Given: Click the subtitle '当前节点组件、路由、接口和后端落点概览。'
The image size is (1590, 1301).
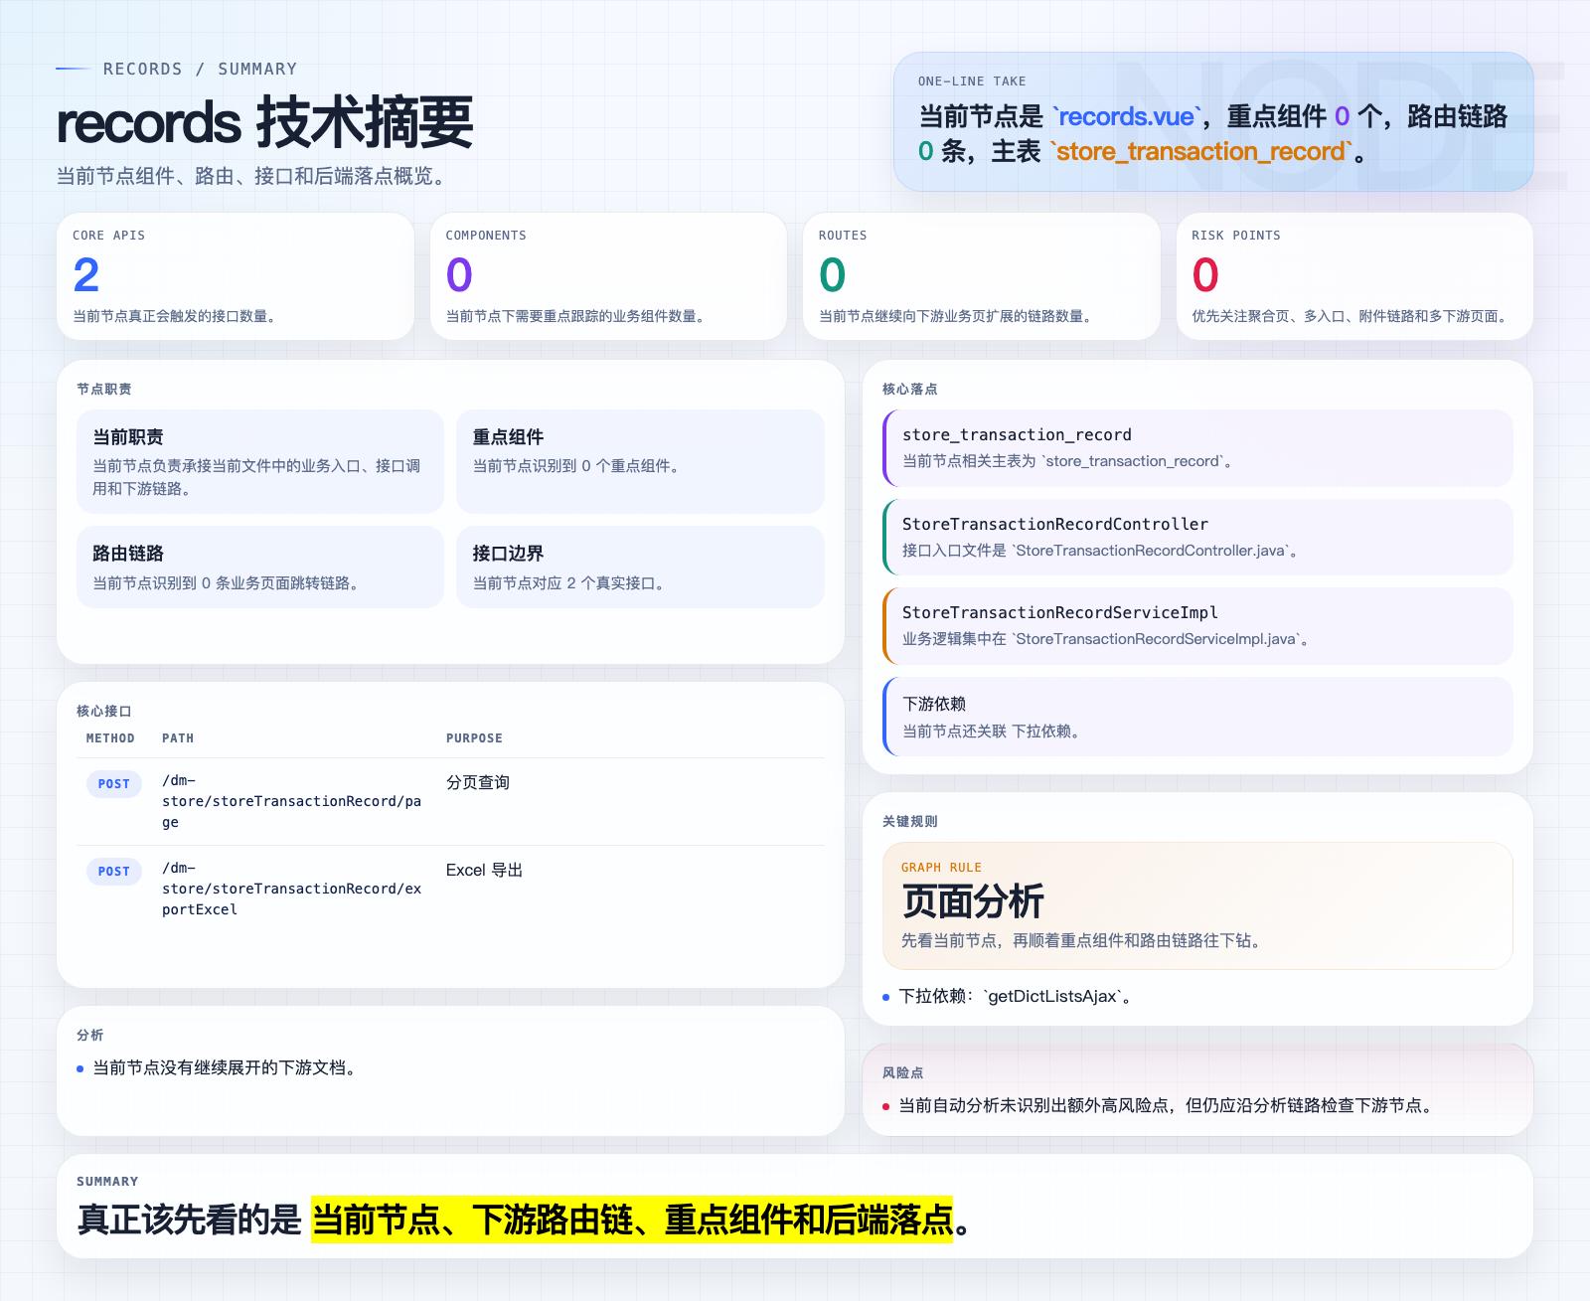Looking at the screenshot, I should point(254,176).
